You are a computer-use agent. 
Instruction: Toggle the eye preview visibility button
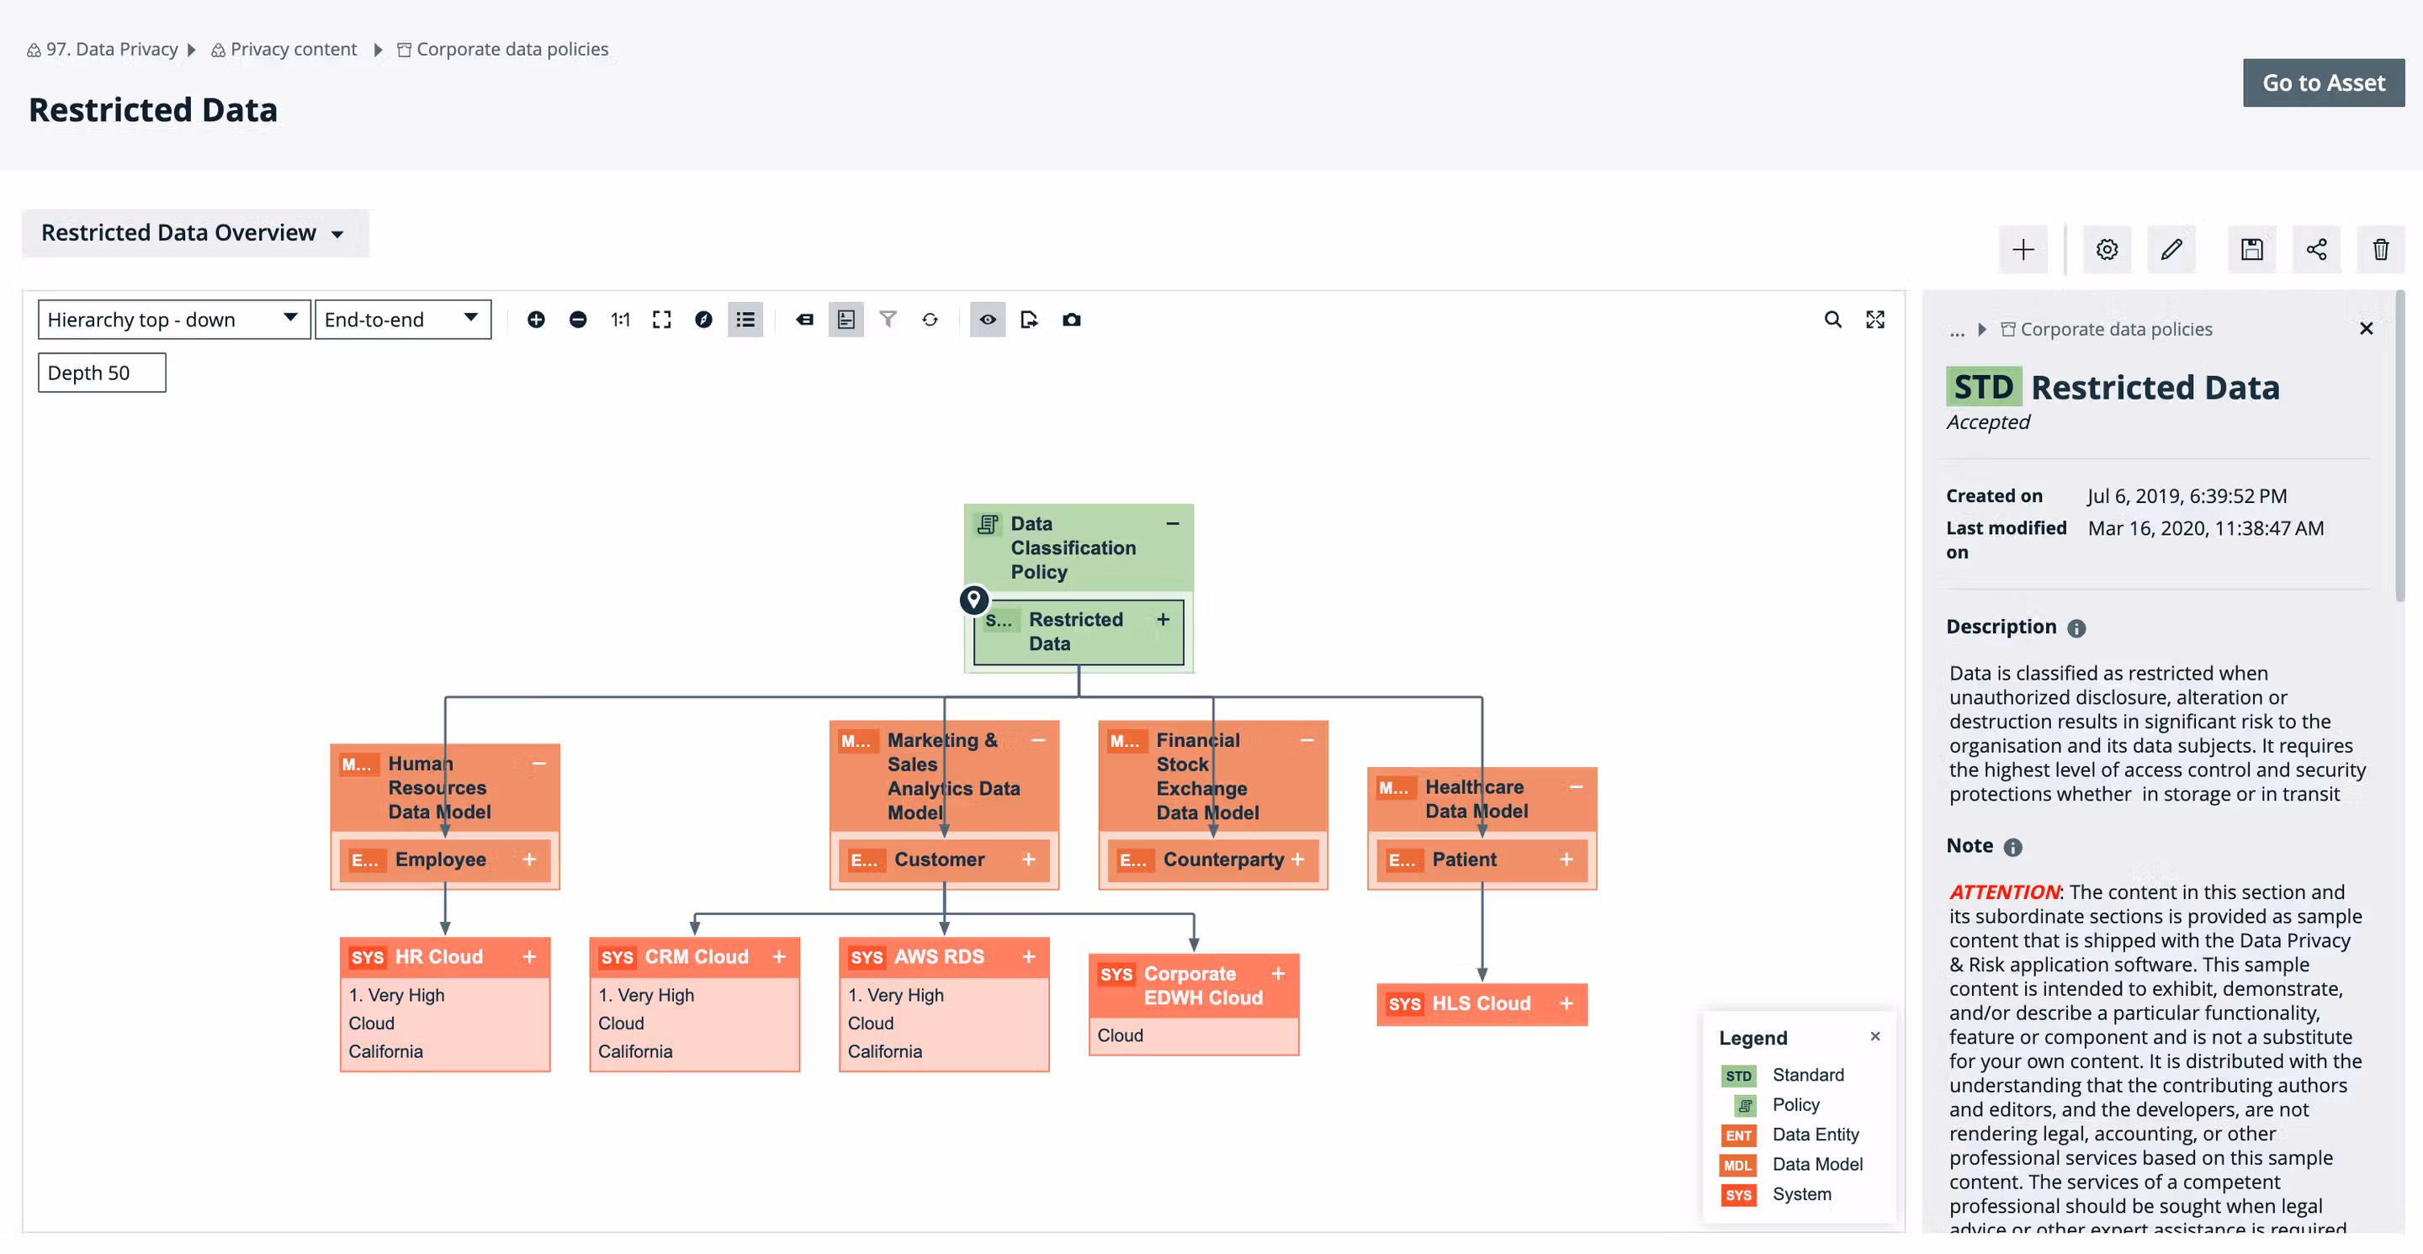988,320
